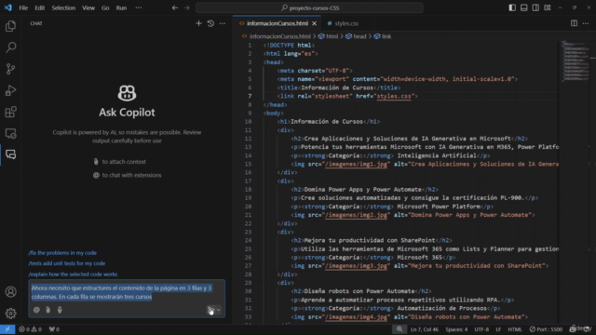Viewport: 596px width, 335px height.
Task: Click the code minimap
Action: pyautogui.click(x=575, y=60)
